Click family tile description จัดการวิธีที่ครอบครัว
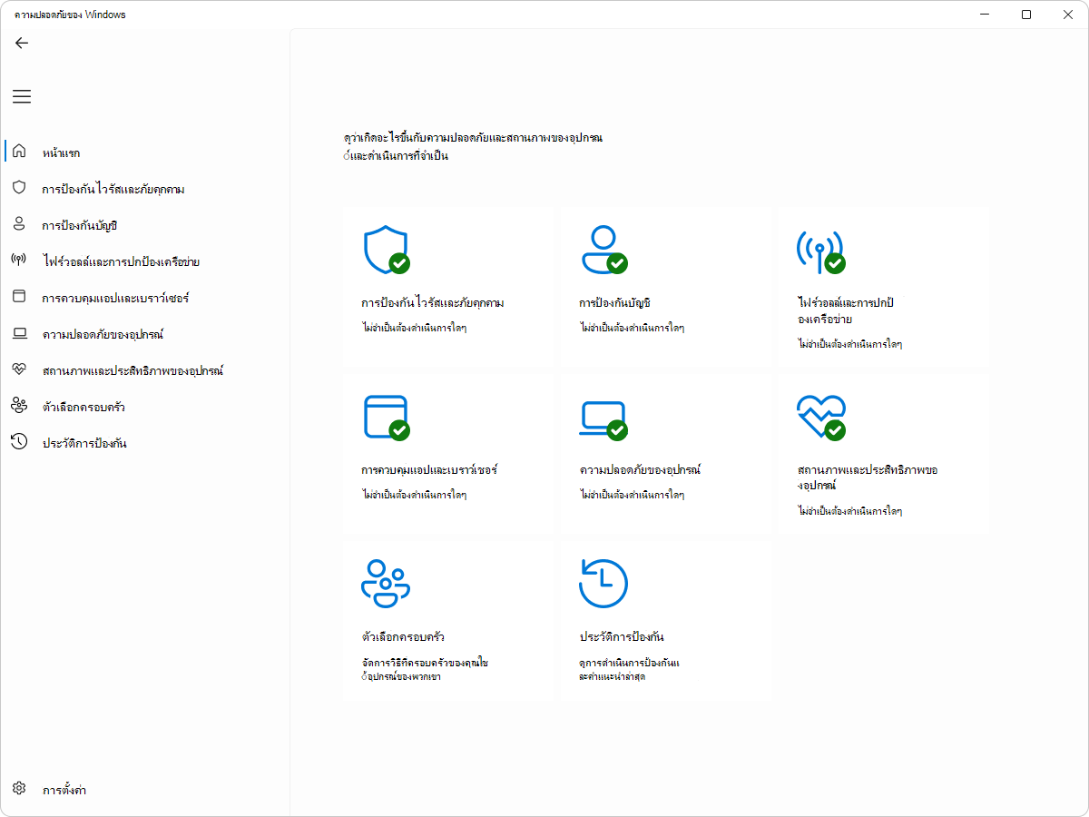1089x817 pixels. point(425,670)
